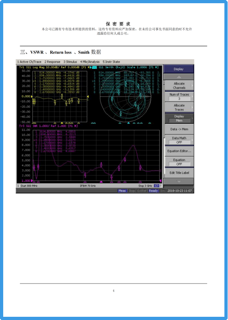Screen dimensions: 228x320
Task: Open the Equation Editor
Action: tap(179, 151)
